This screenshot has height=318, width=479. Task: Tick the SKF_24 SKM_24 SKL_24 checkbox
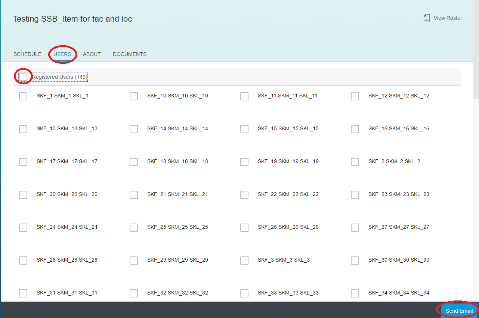click(23, 228)
